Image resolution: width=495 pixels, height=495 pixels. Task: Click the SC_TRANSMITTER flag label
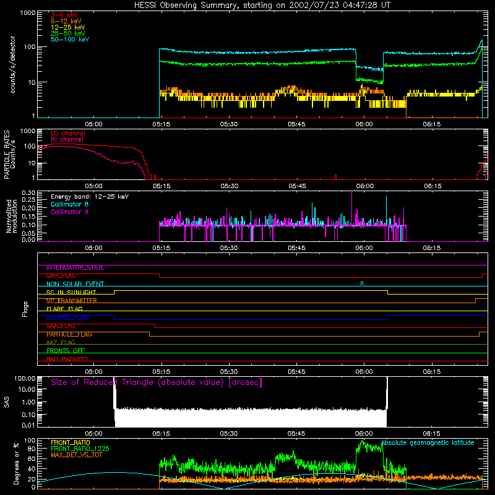(71, 301)
